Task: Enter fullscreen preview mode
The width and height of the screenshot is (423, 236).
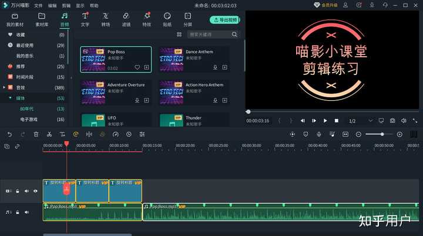Action: [x=415, y=121]
